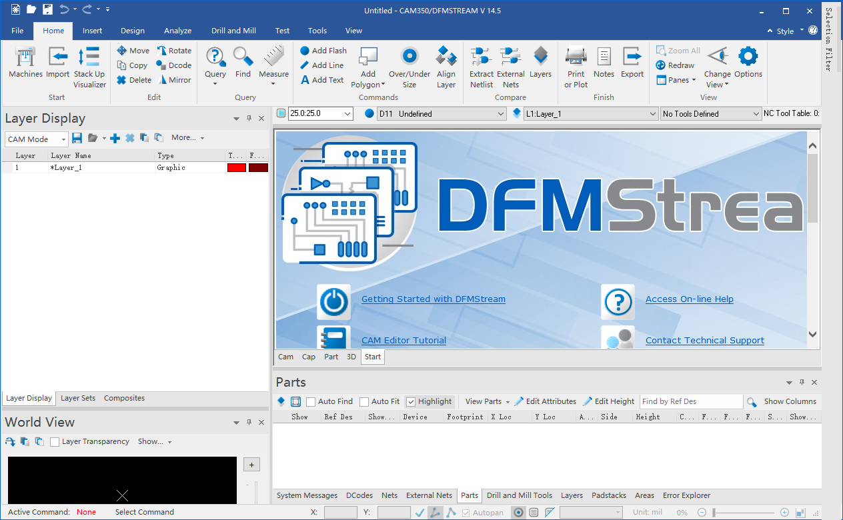
Task: Select the 3D view tab
Action: pyautogui.click(x=351, y=357)
